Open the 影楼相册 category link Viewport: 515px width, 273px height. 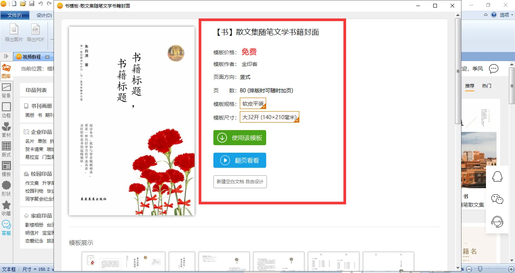click(34, 225)
